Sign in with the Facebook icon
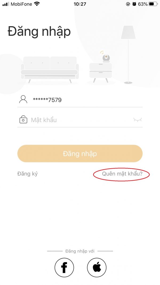 (x=64, y=267)
